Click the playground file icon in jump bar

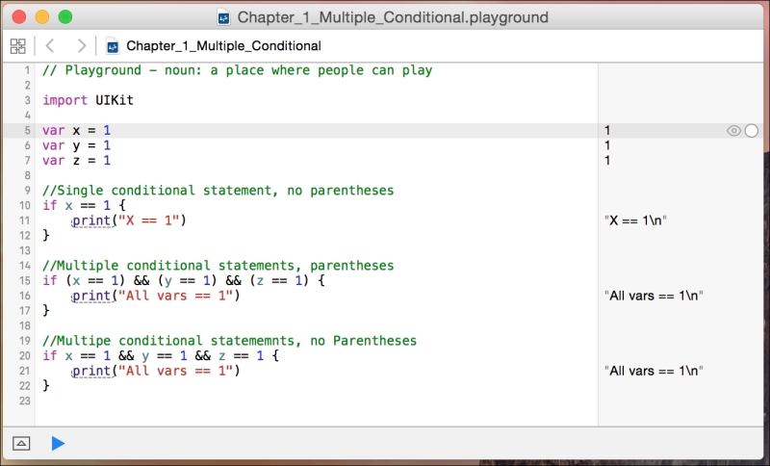tap(113, 46)
